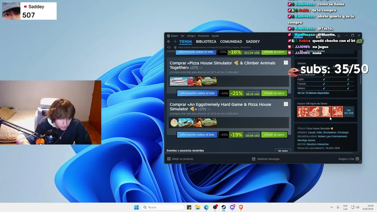The height and width of the screenshot is (212, 377).
Task: Open Amigos y chat
Action: [x=346, y=159]
